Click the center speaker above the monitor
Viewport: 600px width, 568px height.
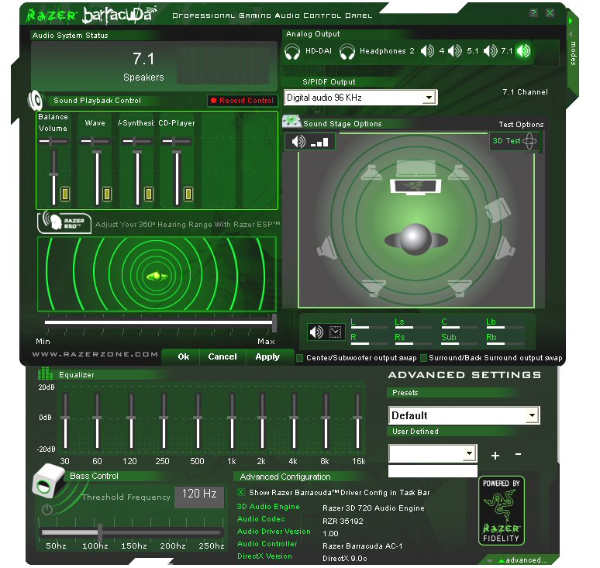pos(416,168)
